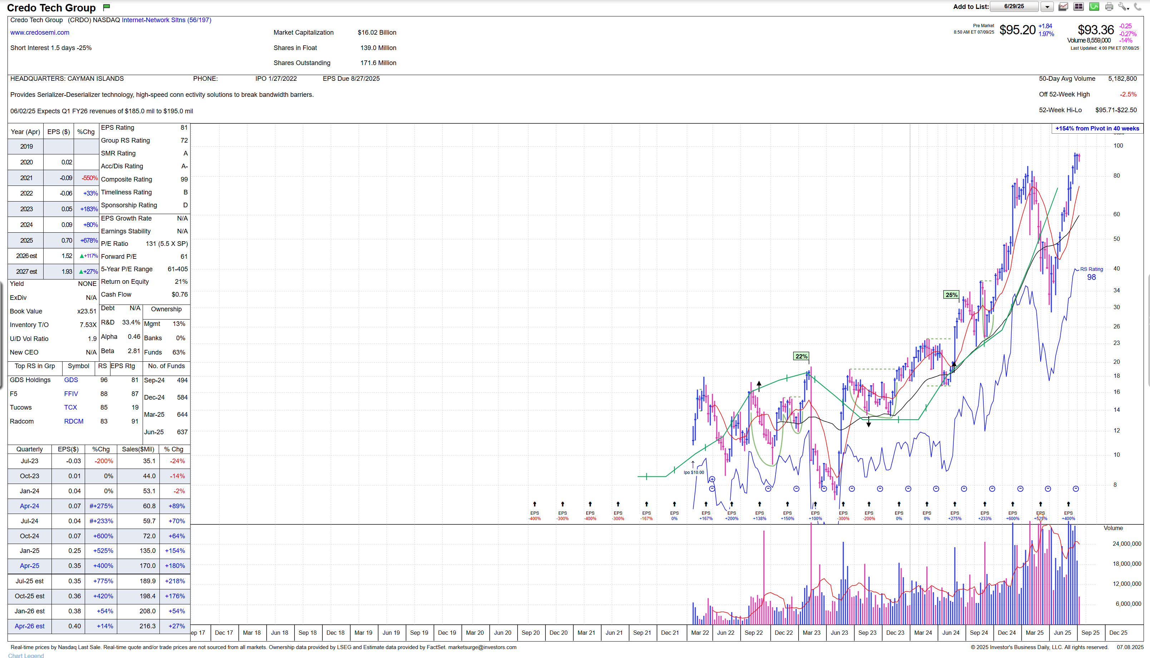The image size is (1150, 658).
Task: Open the TCX symbol link
Action: coord(70,408)
